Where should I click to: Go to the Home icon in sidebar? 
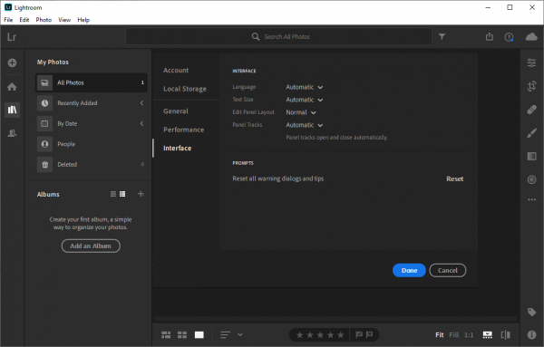tap(12, 87)
